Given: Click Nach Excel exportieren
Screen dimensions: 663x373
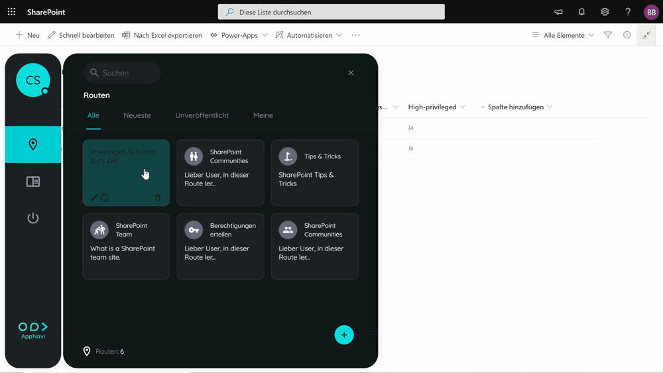Looking at the screenshot, I should [x=162, y=35].
